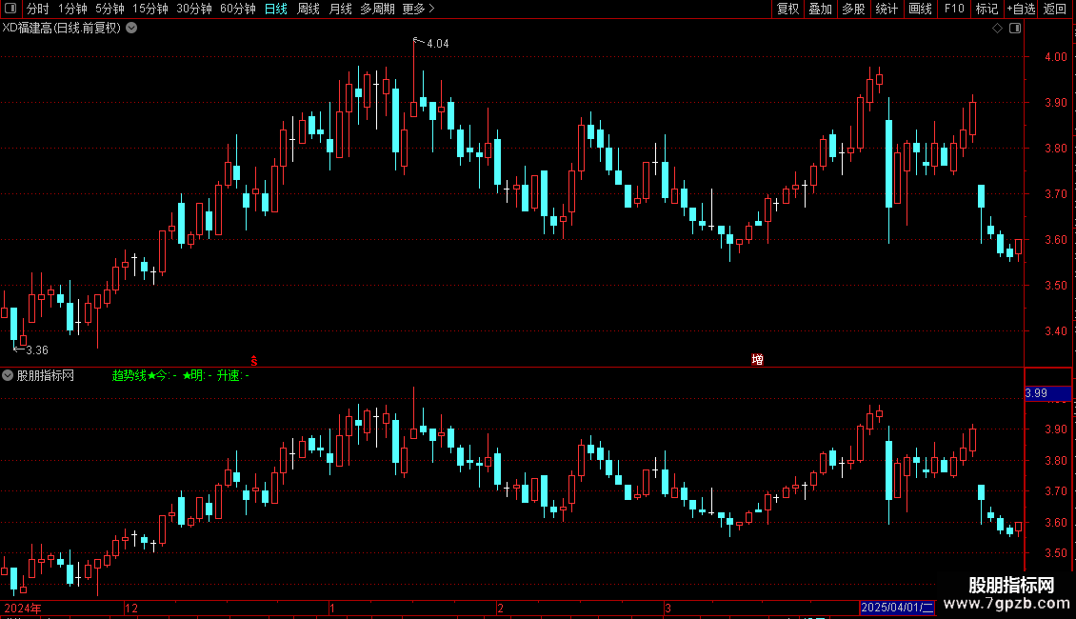Click the 叠加 overlay button
This screenshot has width=1076, height=619.
[820, 9]
